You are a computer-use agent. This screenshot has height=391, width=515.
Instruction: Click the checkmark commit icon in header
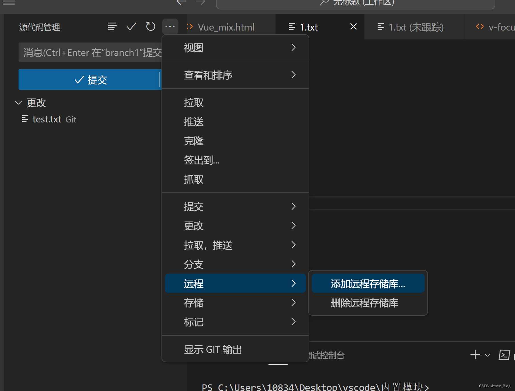tap(132, 27)
